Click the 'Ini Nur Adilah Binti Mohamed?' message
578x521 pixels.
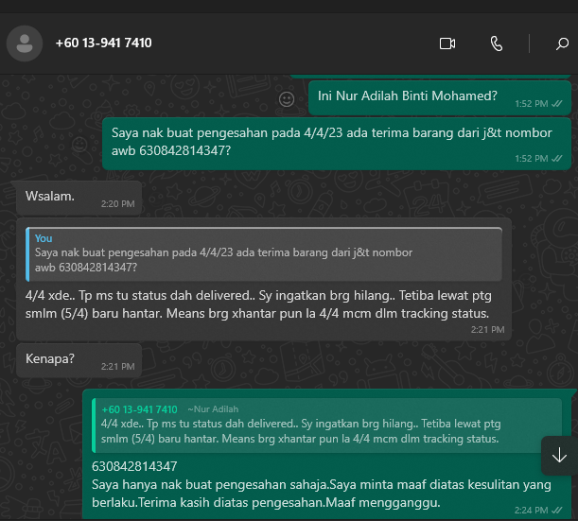[407, 96]
